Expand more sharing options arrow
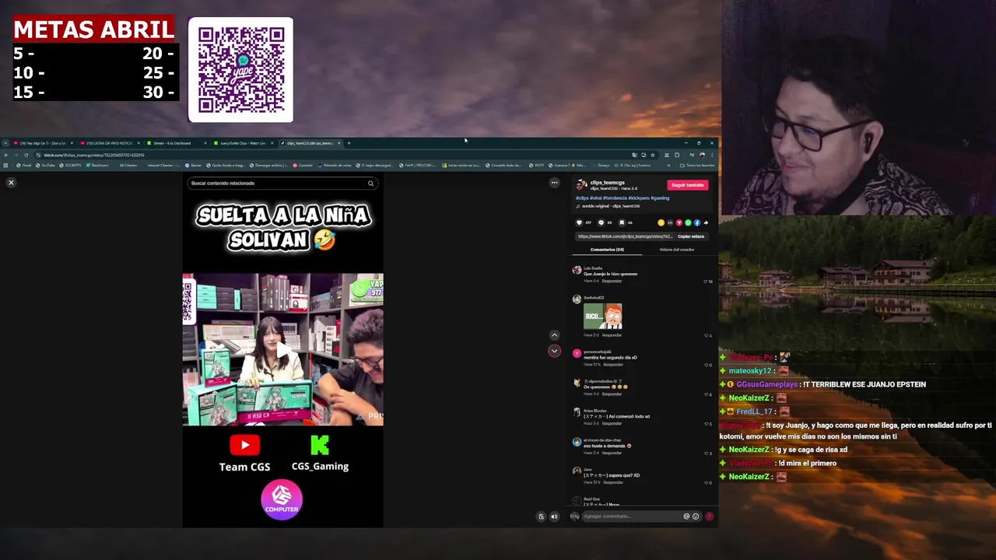This screenshot has width=996, height=560. coord(706,222)
